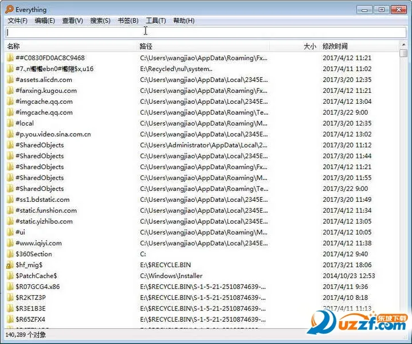The image size is (412, 344).
Task: Select folder icon of #ss1.bdstatic.com
Action: pos(10,200)
